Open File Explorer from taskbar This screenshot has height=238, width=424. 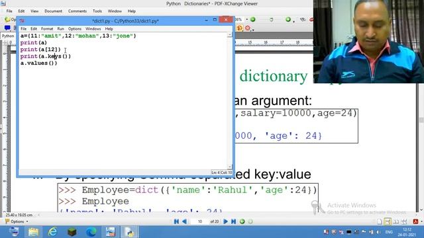(x=34, y=232)
